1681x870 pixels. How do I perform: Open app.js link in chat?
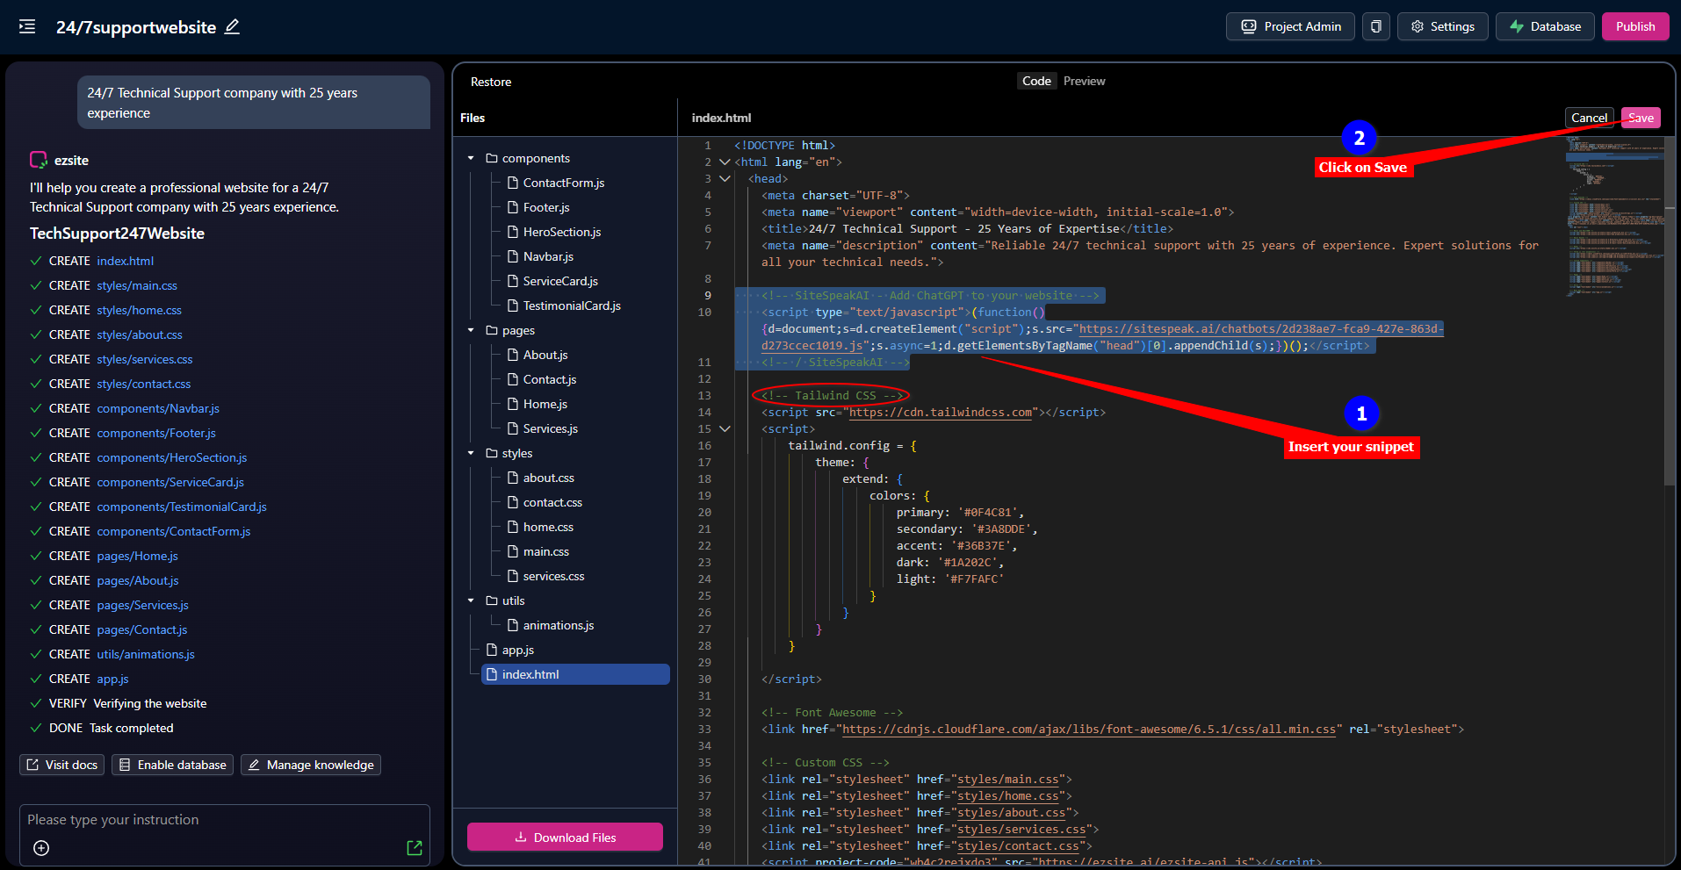click(x=112, y=679)
